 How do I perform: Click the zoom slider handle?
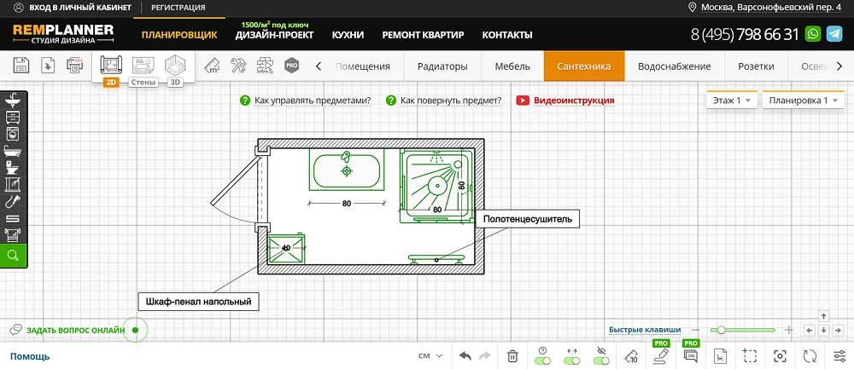coord(722,330)
